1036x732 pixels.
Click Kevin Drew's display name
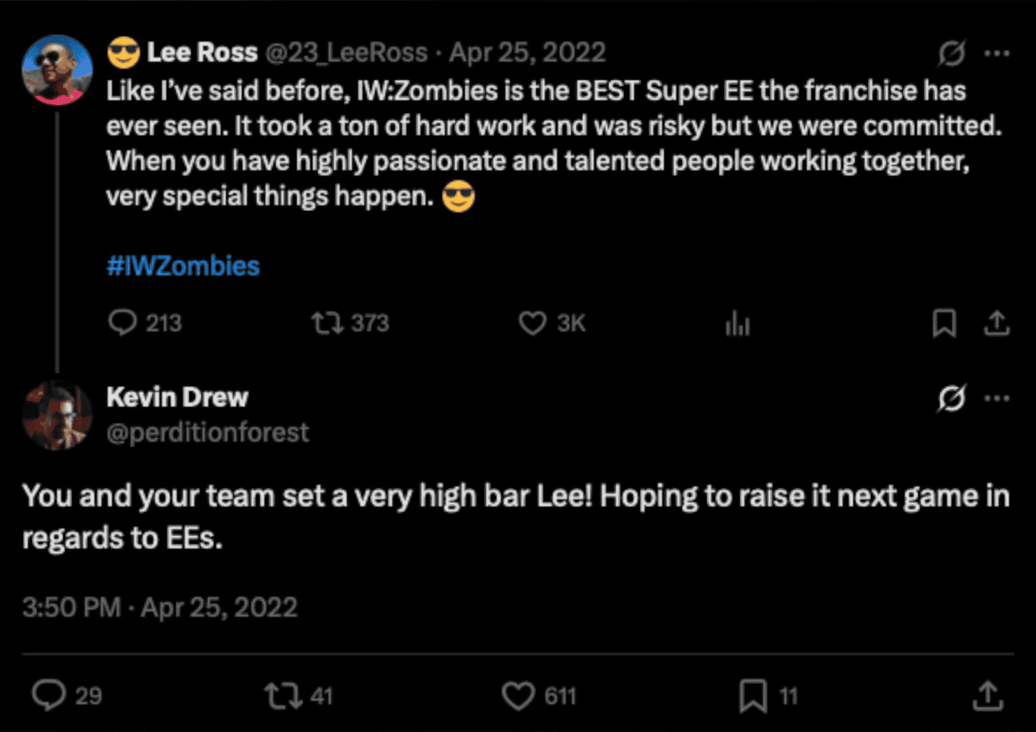(177, 397)
